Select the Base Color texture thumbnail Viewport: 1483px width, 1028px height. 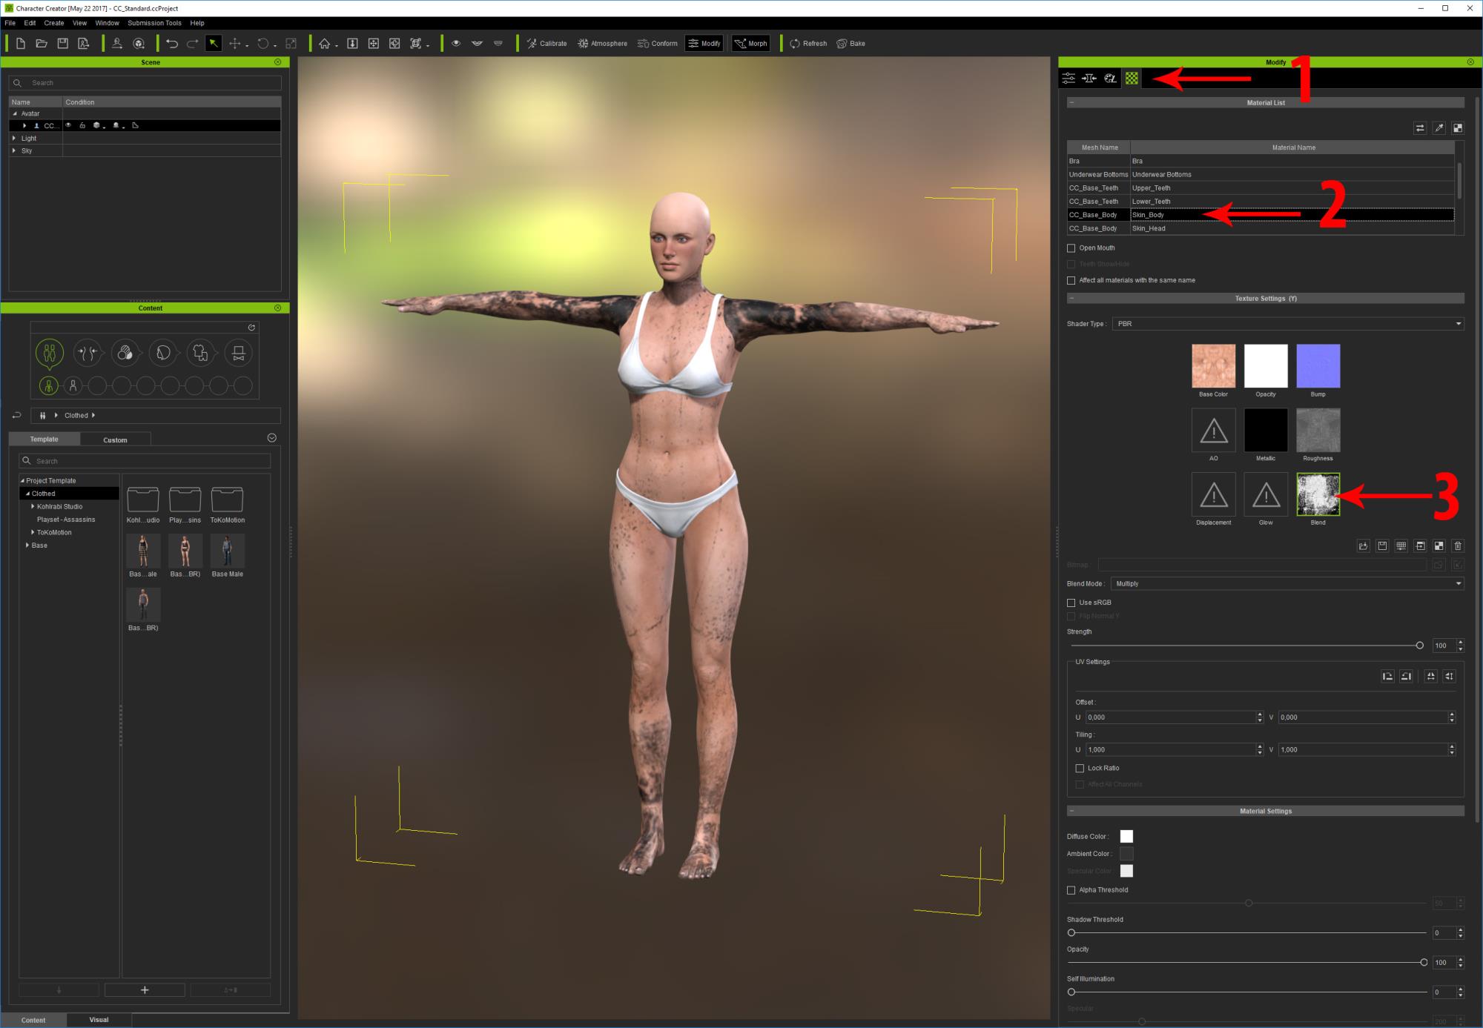1213,366
